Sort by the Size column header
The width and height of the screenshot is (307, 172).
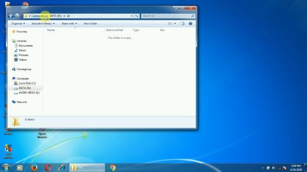[x=162, y=30]
